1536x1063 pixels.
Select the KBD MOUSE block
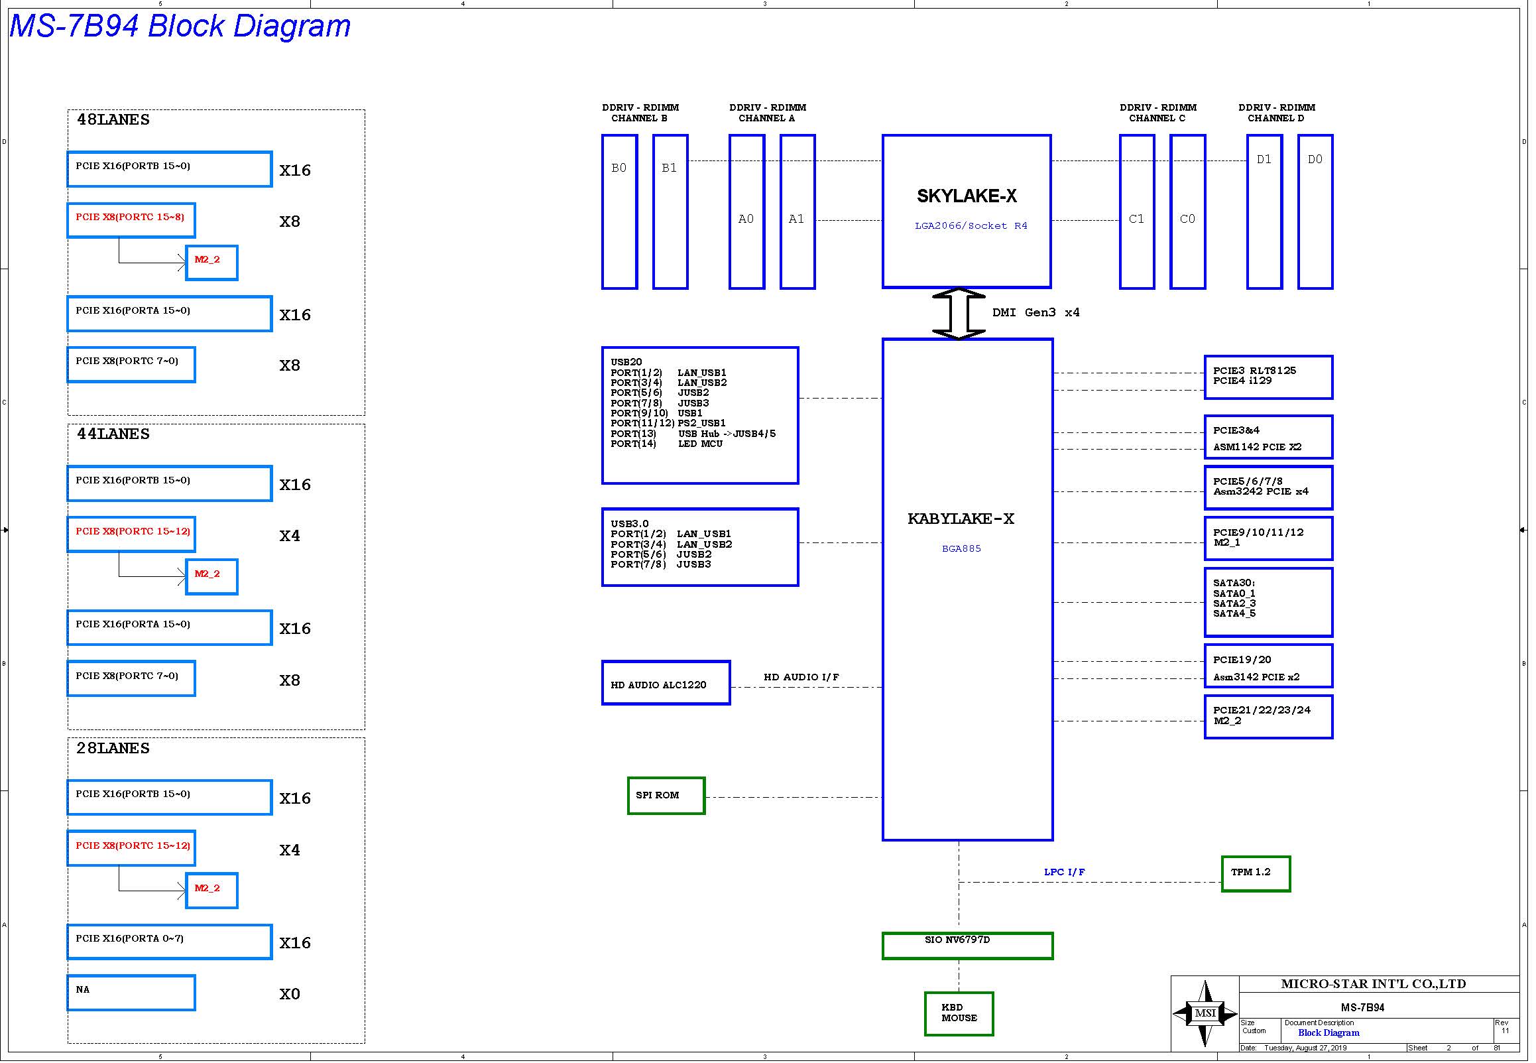click(x=959, y=1014)
